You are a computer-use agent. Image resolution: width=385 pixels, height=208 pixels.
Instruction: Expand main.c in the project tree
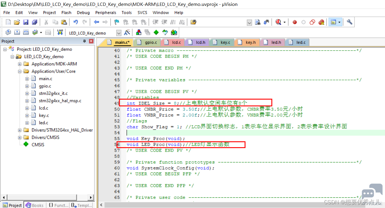[27, 79]
